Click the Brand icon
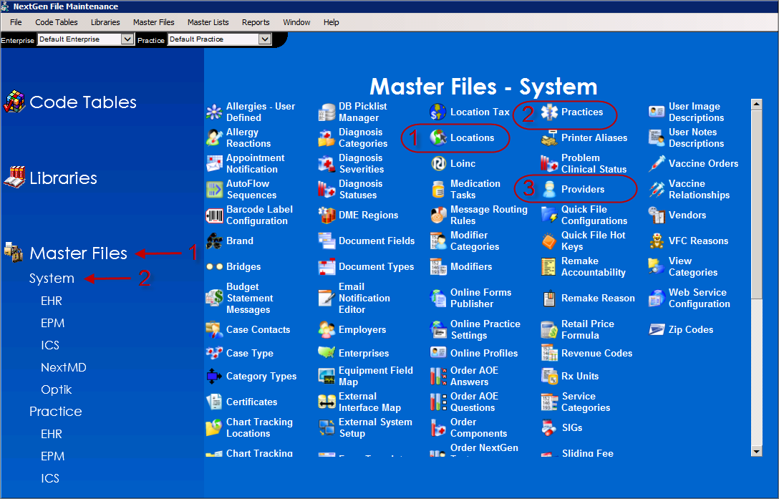 tap(215, 241)
